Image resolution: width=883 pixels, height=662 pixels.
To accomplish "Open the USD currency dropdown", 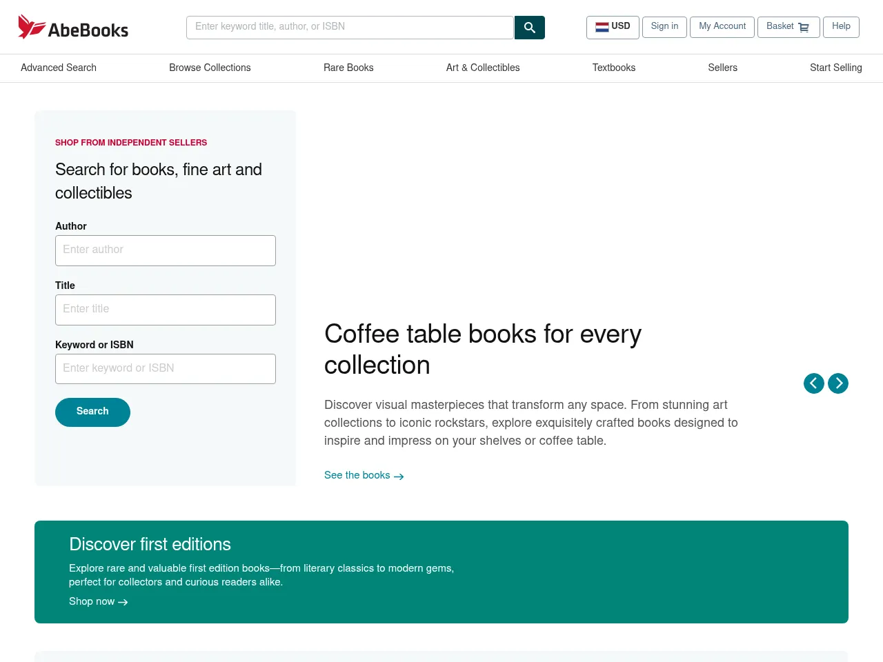I will (x=613, y=27).
